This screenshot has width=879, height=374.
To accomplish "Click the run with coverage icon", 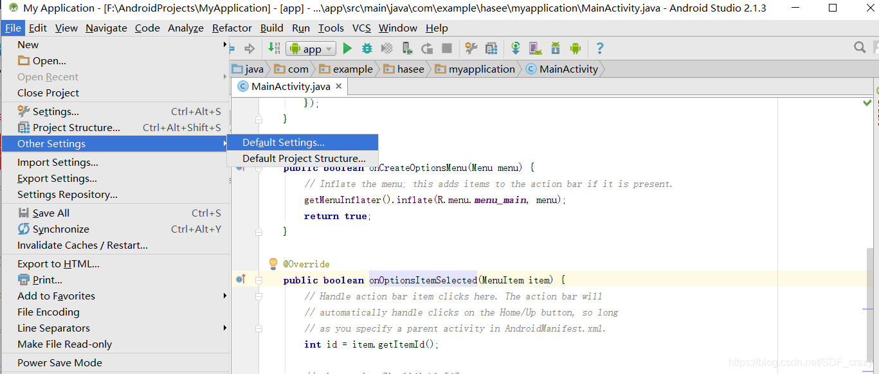I will 387,48.
